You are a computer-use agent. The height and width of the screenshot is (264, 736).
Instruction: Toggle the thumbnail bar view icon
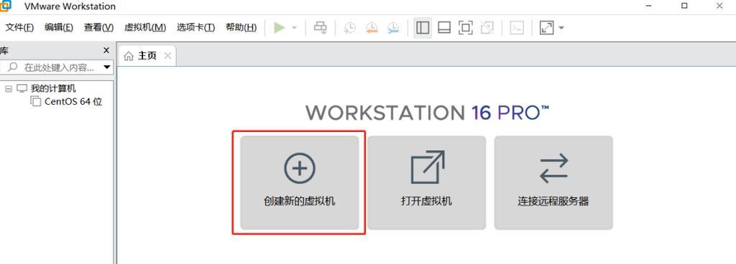[x=444, y=27]
